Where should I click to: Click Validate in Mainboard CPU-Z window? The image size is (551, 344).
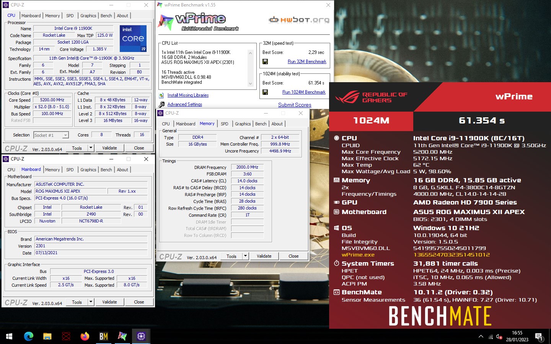click(109, 302)
